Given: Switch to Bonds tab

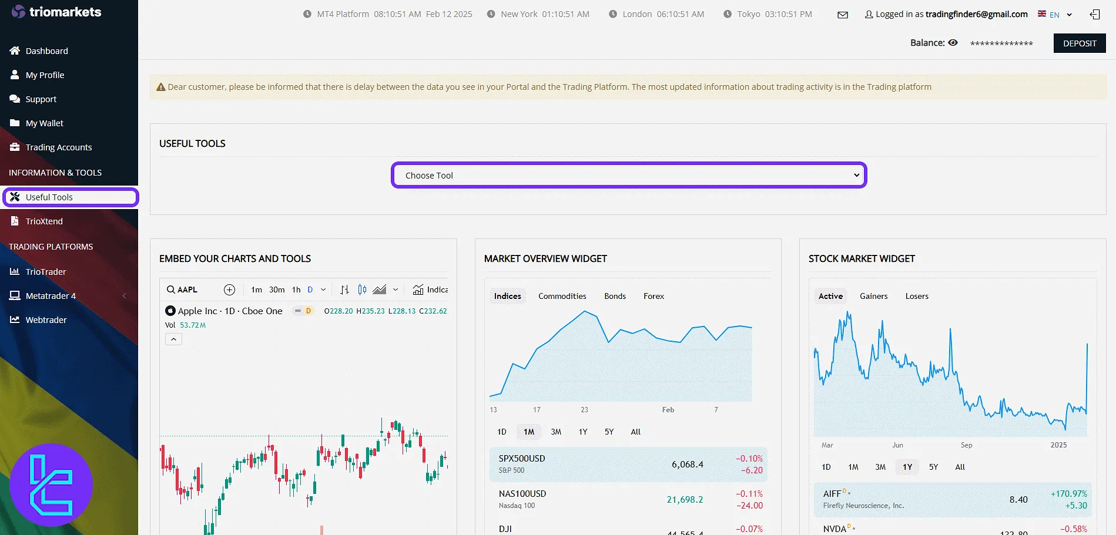Looking at the screenshot, I should [x=615, y=296].
